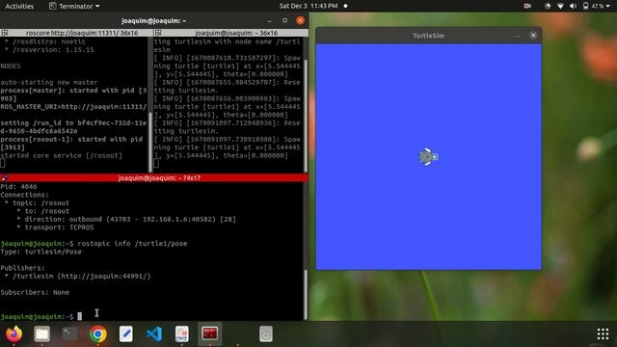The image size is (617, 347).
Task: Click the bottom terminal command prompt
Action: pyautogui.click(x=41, y=317)
